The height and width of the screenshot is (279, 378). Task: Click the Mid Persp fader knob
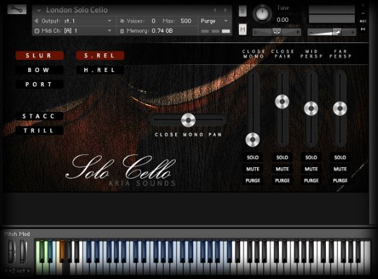[311, 109]
